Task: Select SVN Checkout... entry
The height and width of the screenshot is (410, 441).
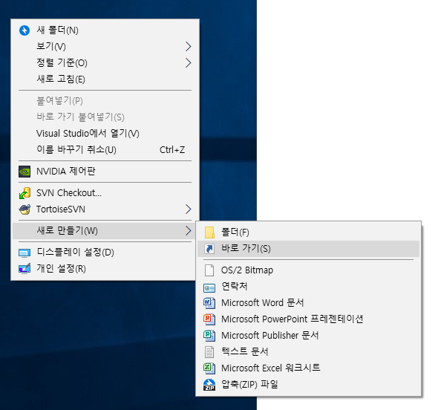Action: coord(105,193)
